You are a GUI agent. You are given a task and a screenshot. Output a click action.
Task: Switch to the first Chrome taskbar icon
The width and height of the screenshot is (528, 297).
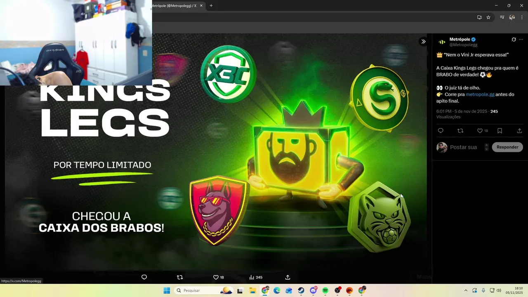click(x=265, y=290)
